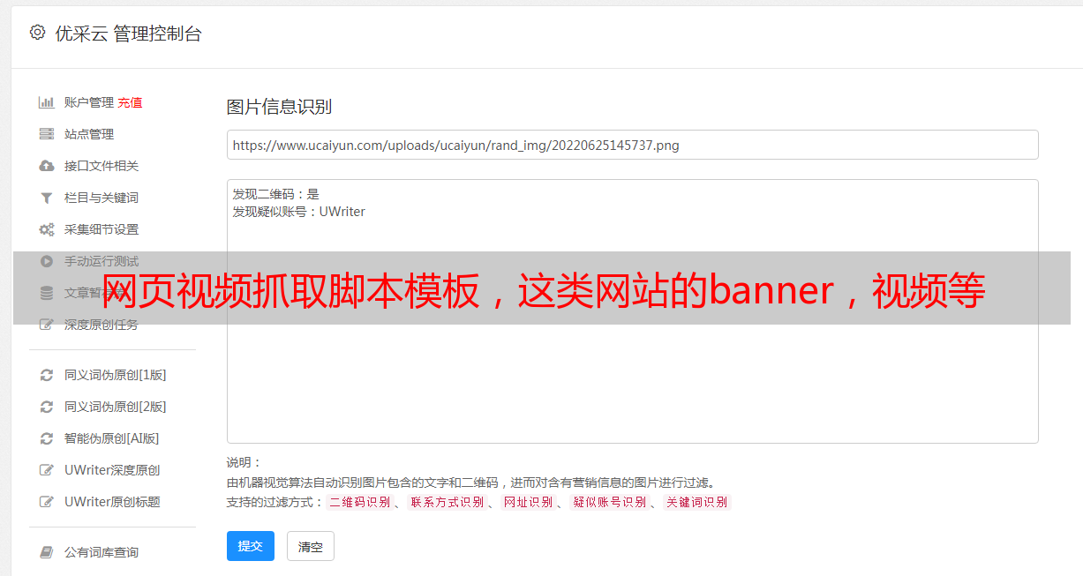Click the cloud upload icon for 接口文件相关
The width and height of the screenshot is (1083, 576).
point(47,166)
